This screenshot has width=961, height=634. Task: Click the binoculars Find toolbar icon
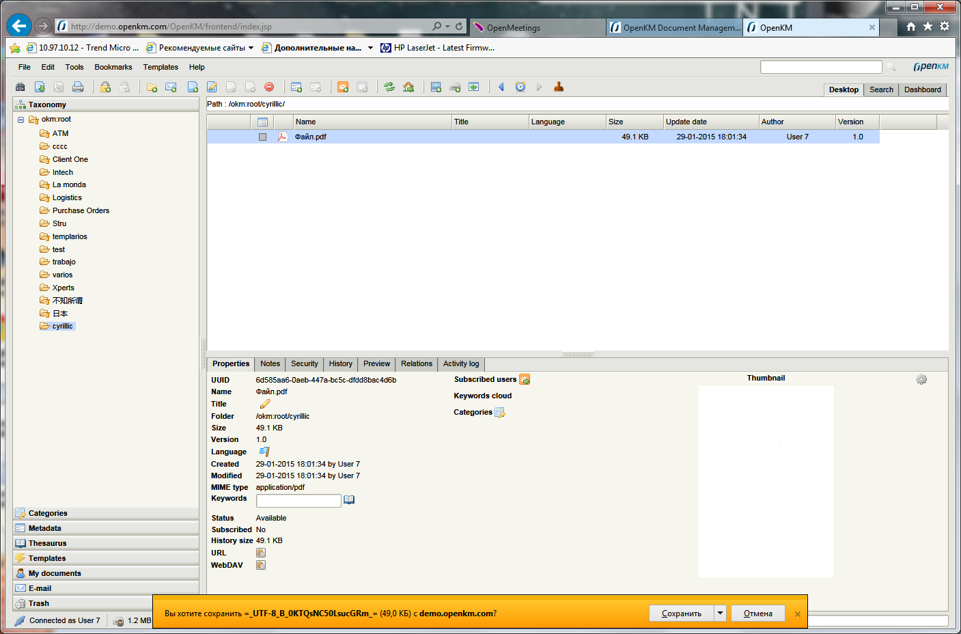pos(20,87)
